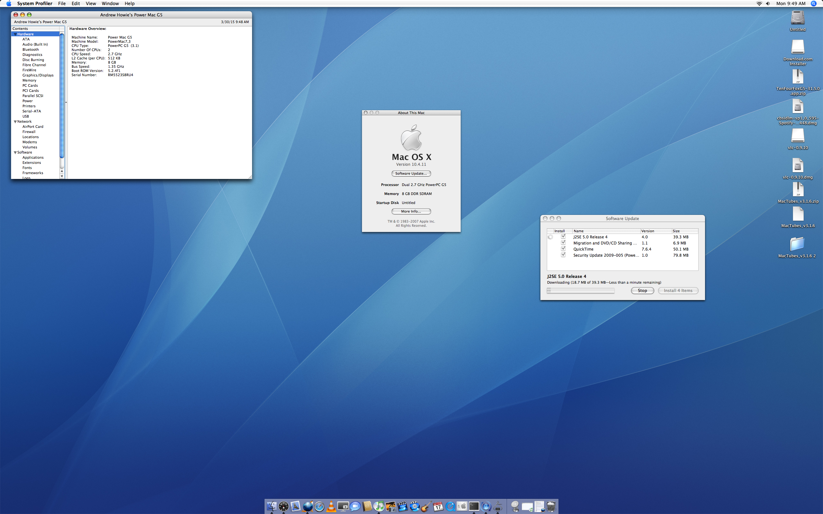Click More Info in About This Mac
This screenshot has width=823, height=514.
pos(411,211)
